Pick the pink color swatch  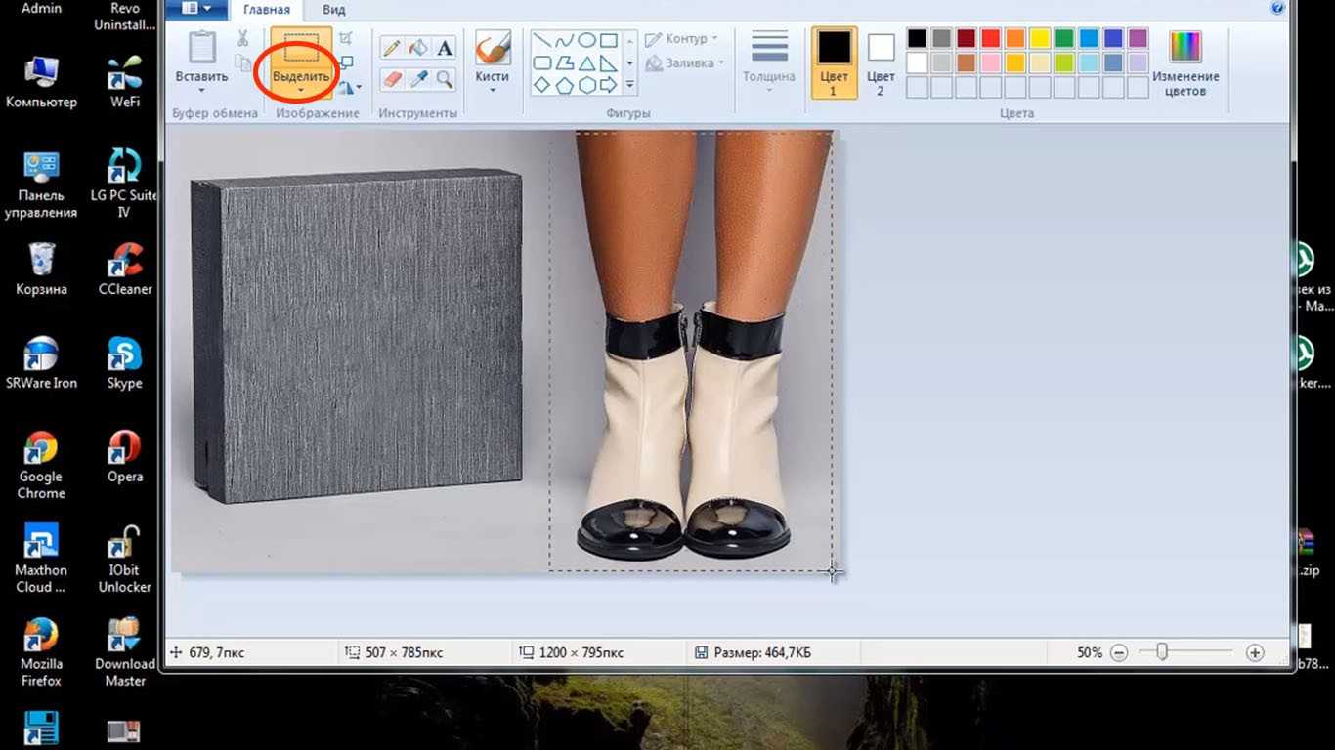pyautogui.click(x=991, y=62)
